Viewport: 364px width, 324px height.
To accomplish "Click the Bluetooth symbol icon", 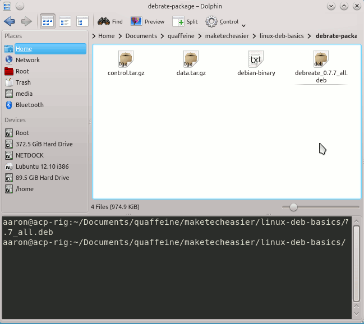I will (9, 105).
